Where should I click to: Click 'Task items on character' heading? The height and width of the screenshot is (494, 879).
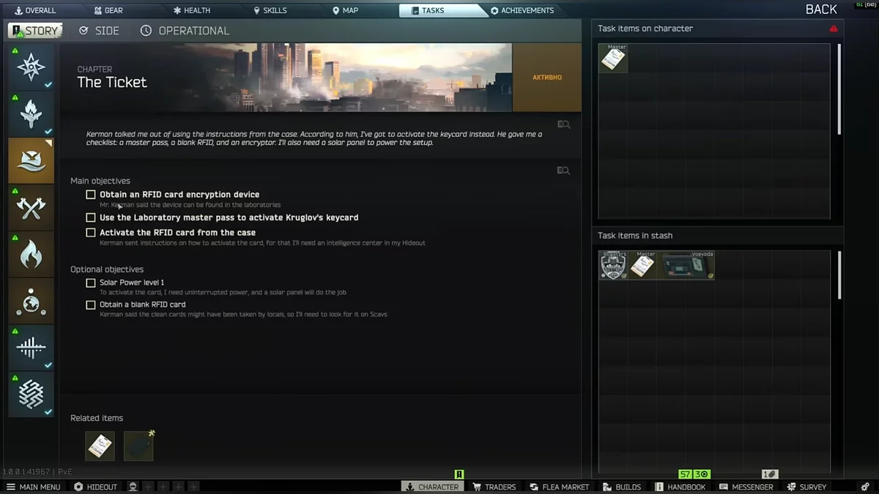645,29
